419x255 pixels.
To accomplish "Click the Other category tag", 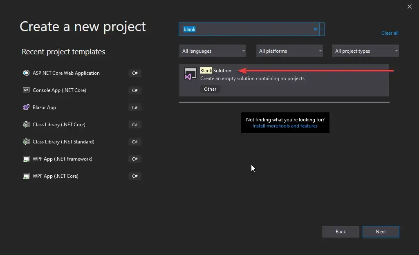I will click(x=210, y=89).
